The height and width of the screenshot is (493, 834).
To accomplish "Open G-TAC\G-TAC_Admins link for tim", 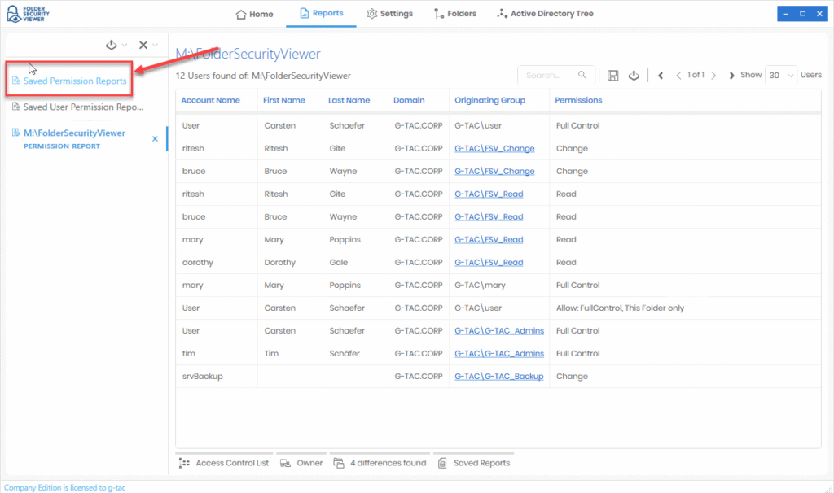I will tap(499, 353).
